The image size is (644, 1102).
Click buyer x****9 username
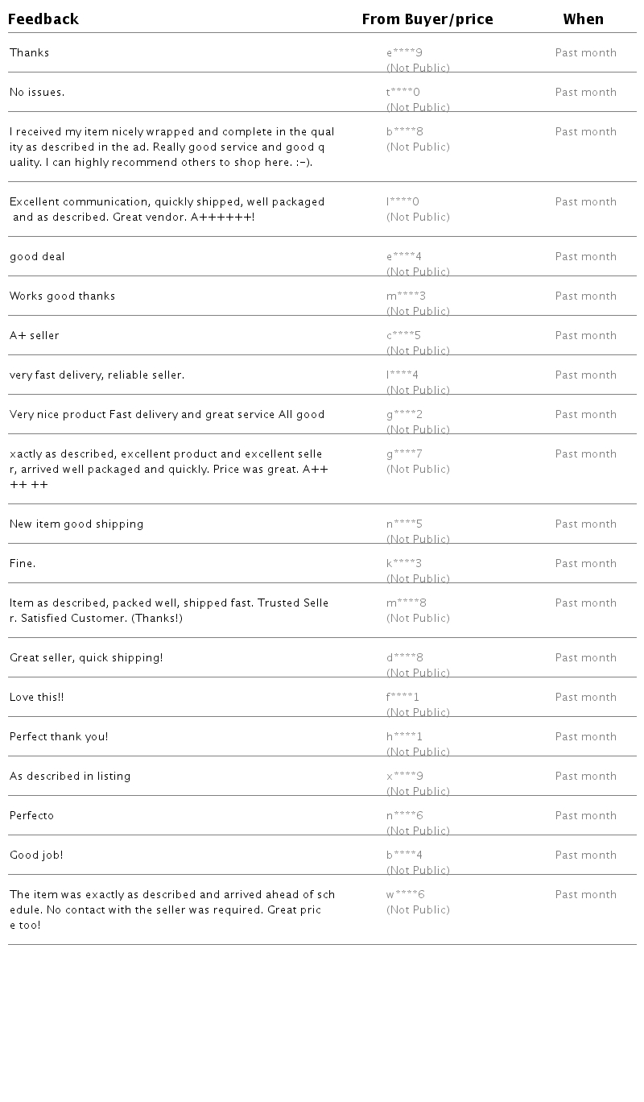coord(405,777)
